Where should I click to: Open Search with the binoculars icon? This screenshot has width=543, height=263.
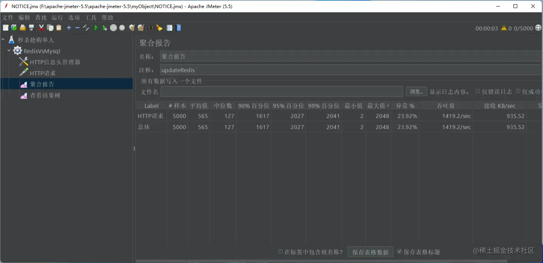click(151, 28)
